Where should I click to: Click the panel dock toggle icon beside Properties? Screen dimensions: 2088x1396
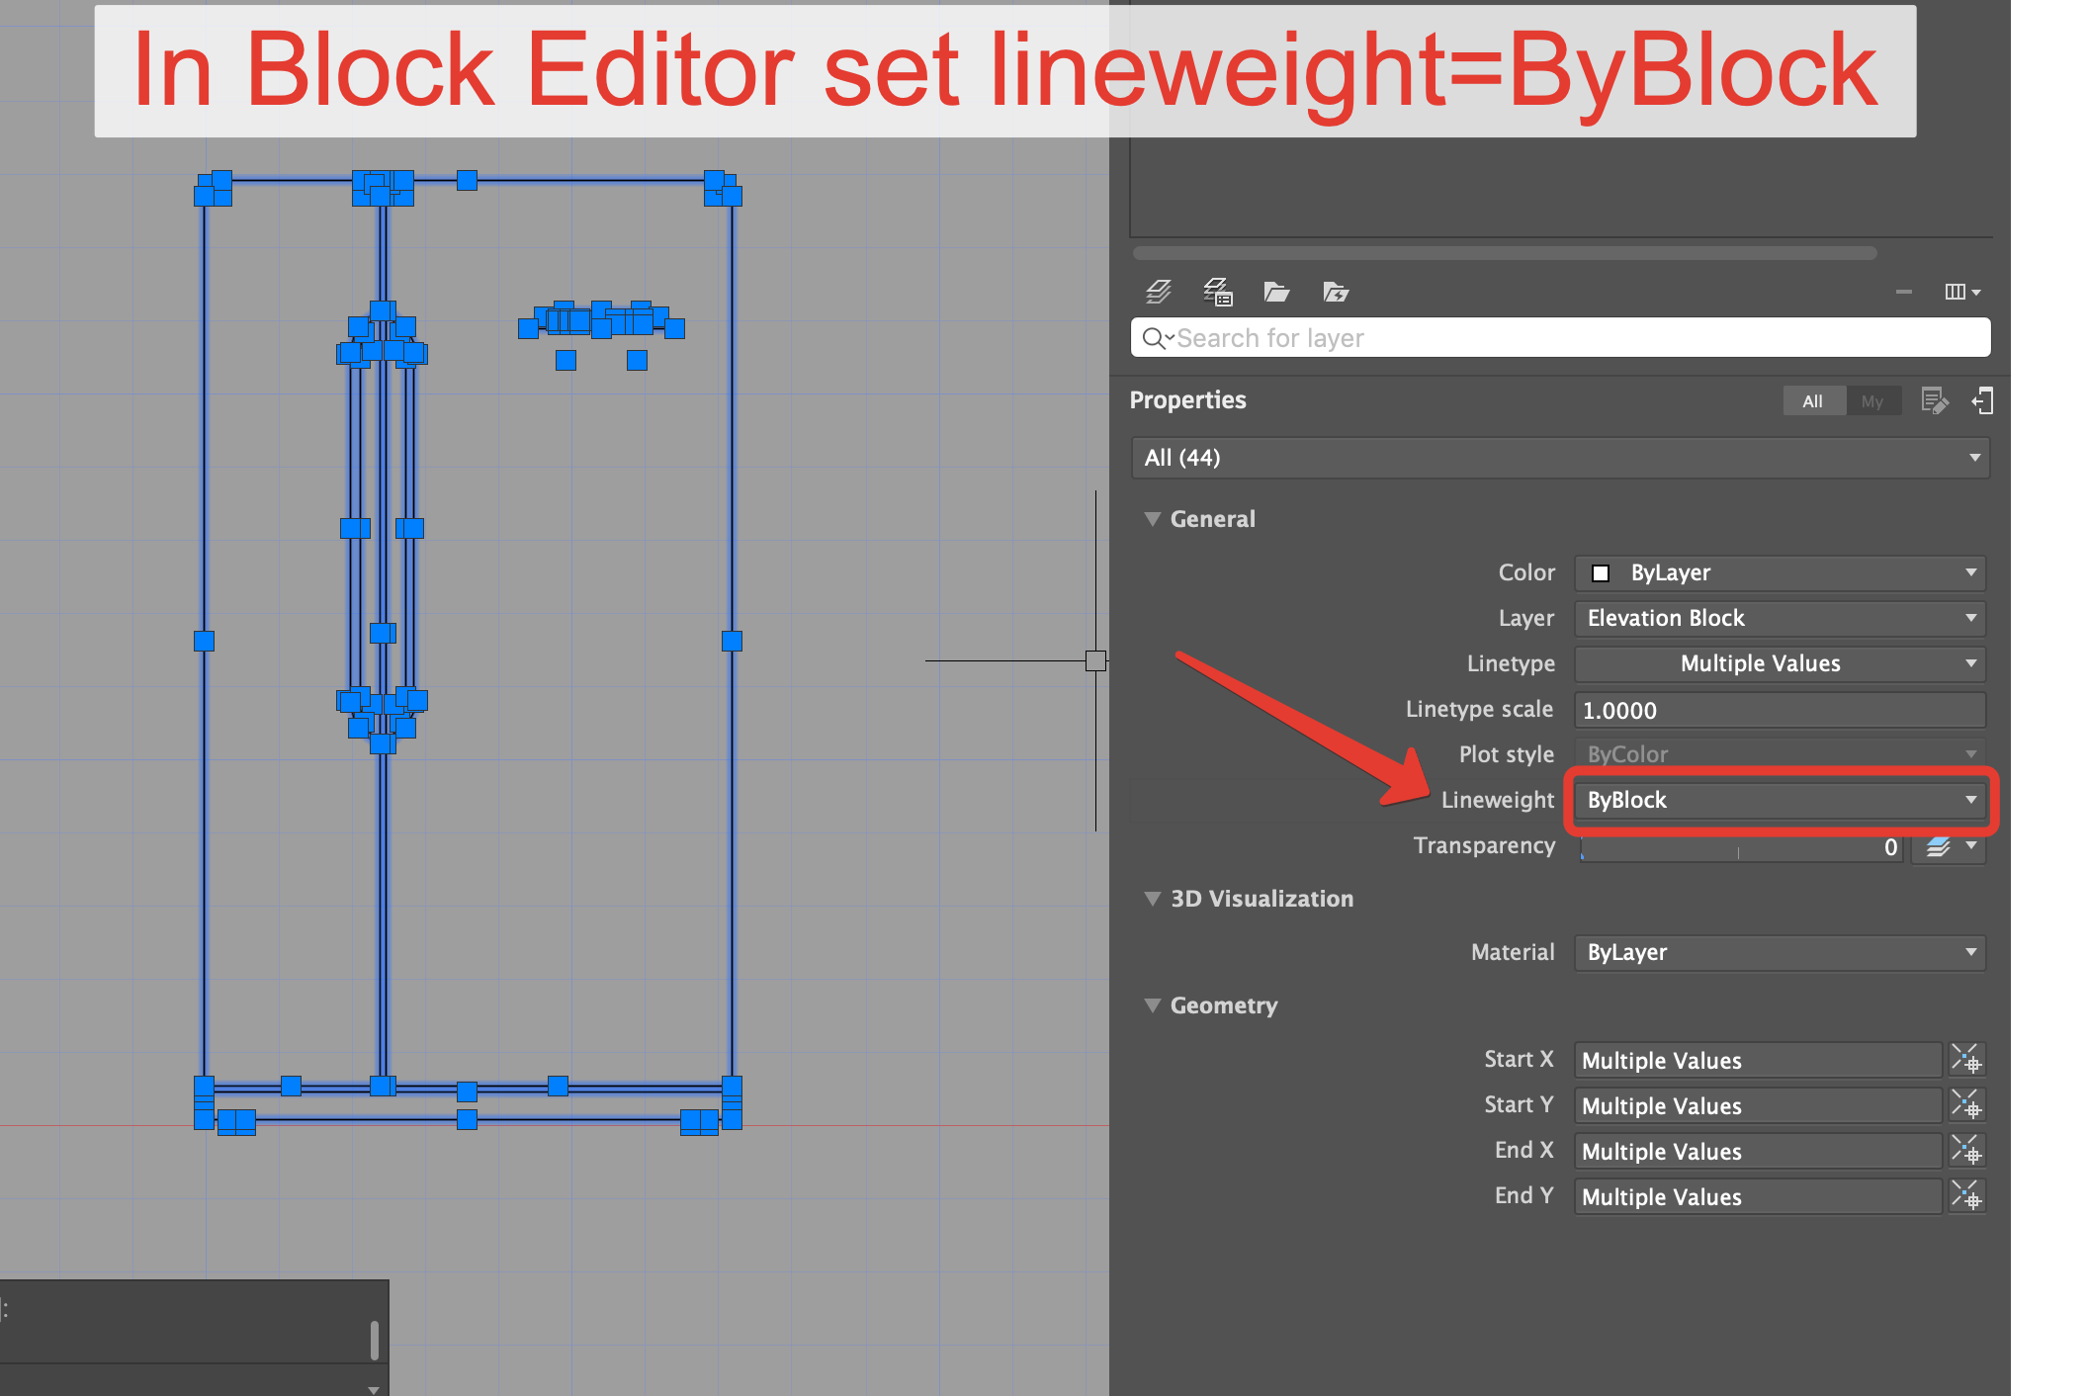click(1982, 400)
